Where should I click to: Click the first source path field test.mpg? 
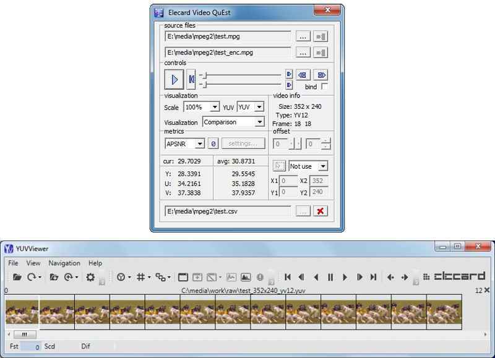(228, 36)
